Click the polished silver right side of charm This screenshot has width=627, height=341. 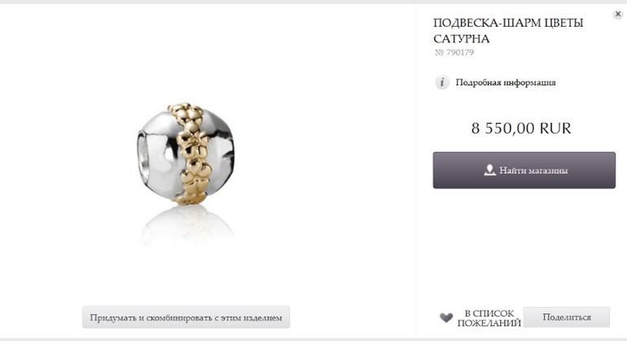coord(221,154)
